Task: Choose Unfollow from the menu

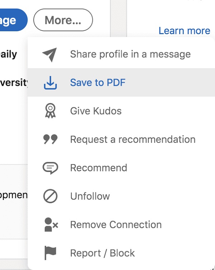Action: [90, 196]
